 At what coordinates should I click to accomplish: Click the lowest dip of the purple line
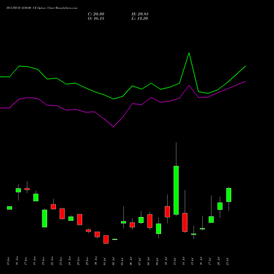point(113,127)
